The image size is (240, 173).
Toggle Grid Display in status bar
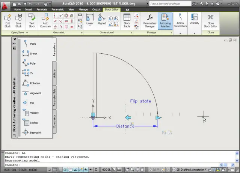coord(55,170)
